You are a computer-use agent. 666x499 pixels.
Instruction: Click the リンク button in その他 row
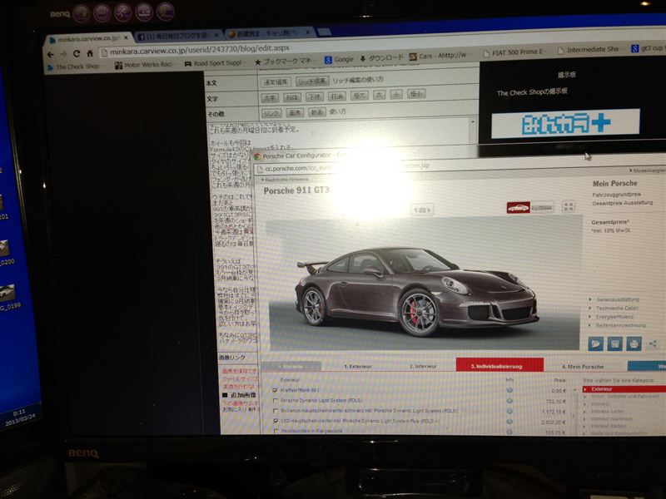pyautogui.click(x=271, y=113)
